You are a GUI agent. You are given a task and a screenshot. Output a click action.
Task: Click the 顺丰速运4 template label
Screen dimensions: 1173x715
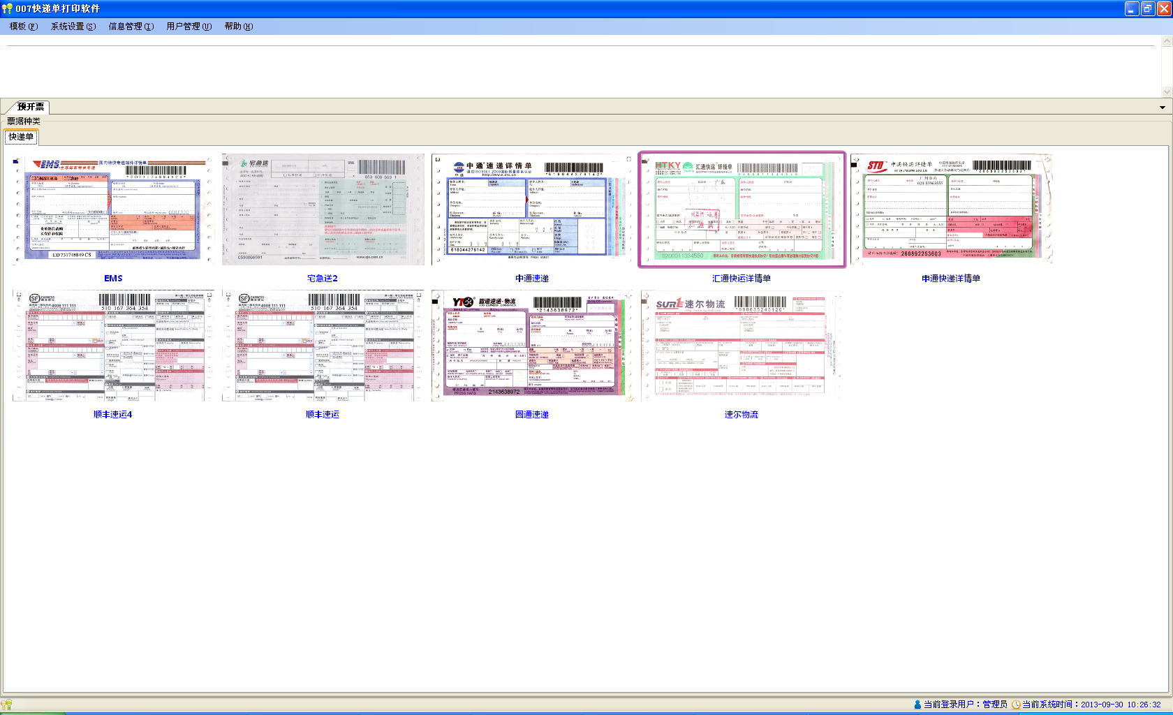[113, 415]
